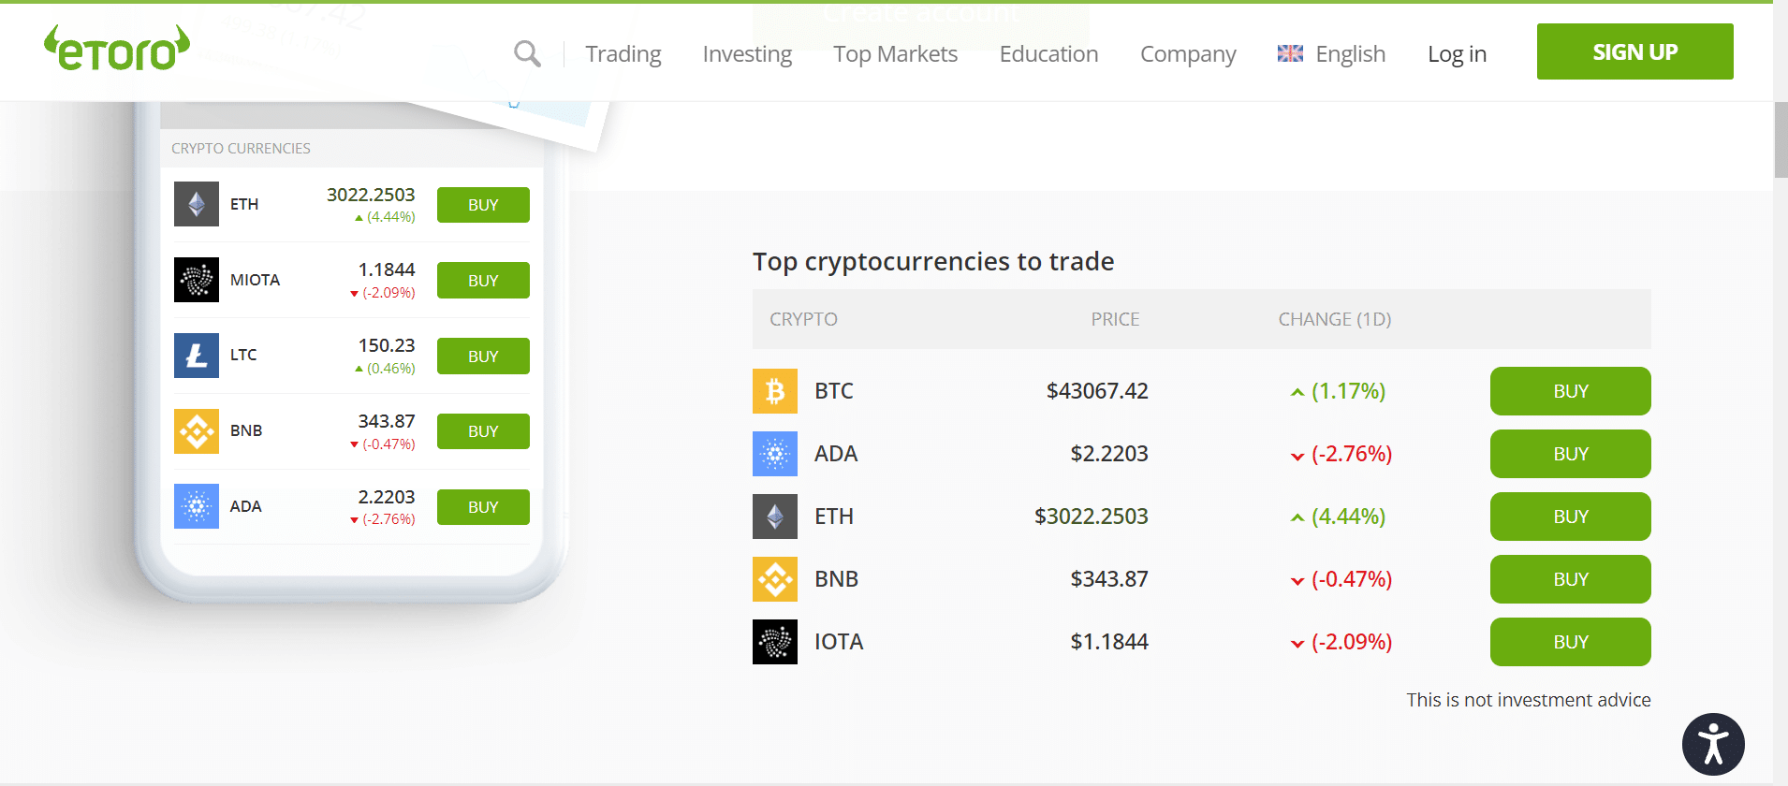1788x786 pixels.
Task: Click the CHANGE (1D) column header
Action: (x=1335, y=319)
